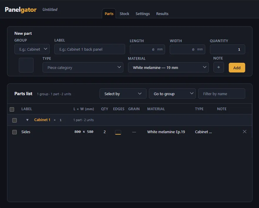The image size is (259, 208).
Task: Open the Select by dropdown
Action: coord(123,94)
